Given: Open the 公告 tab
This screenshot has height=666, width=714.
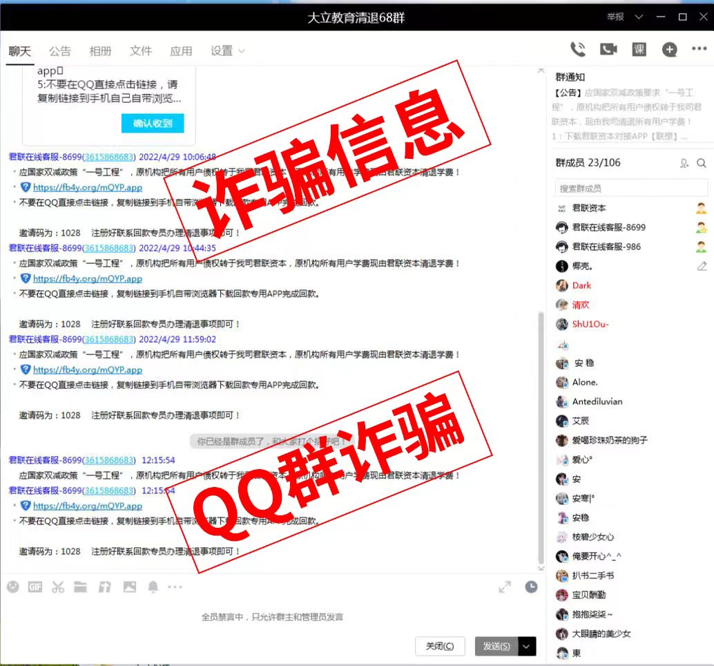Looking at the screenshot, I should point(60,51).
